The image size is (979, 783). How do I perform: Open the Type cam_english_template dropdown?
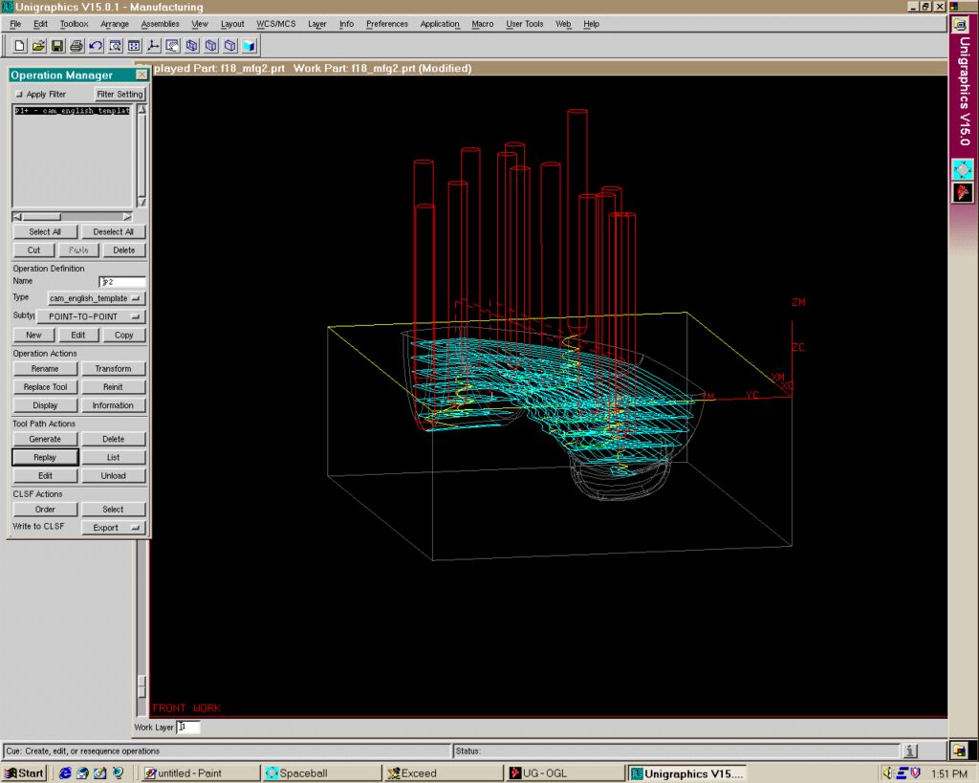tap(96, 298)
